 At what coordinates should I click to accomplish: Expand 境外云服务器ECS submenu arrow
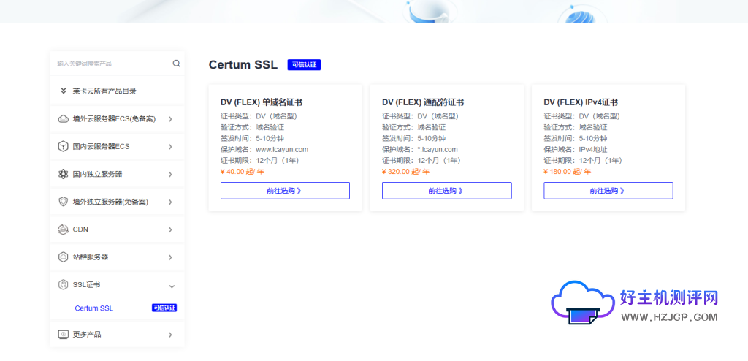pyautogui.click(x=170, y=119)
